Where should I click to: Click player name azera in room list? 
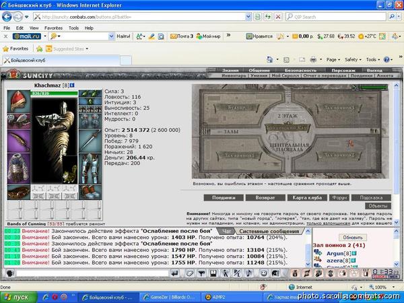[x=335, y=261]
